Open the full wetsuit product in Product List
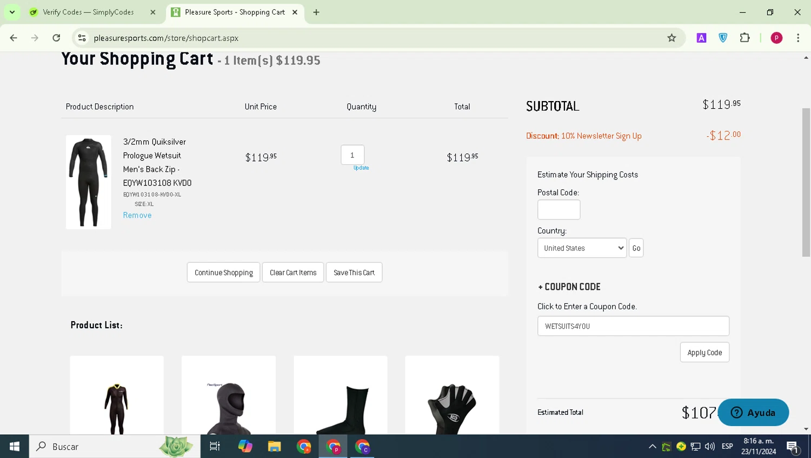The height and width of the screenshot is (458, 811). pyautogui.click(x=117, y=395)
